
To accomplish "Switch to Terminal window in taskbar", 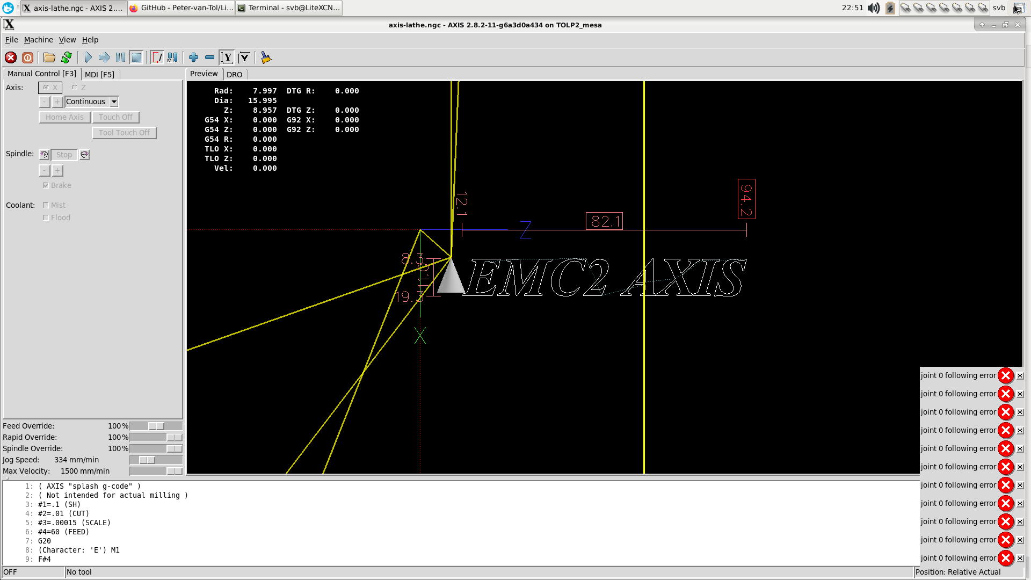I will pos(289,8).
